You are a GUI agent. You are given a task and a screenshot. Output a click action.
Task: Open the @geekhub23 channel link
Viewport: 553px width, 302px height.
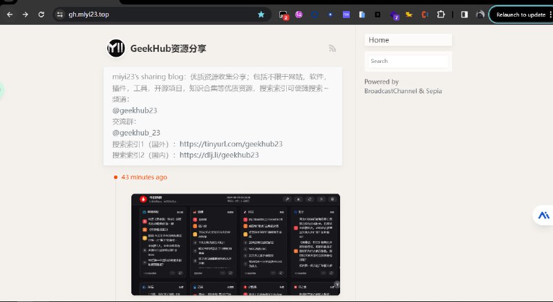coord(134,110)
